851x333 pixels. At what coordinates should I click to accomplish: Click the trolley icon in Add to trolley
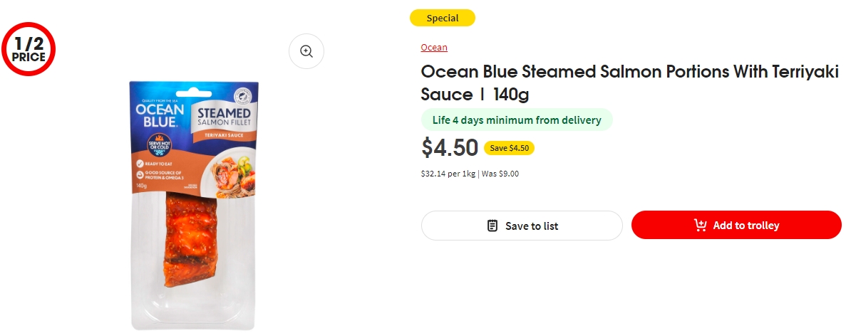click(x=700, y=226)
